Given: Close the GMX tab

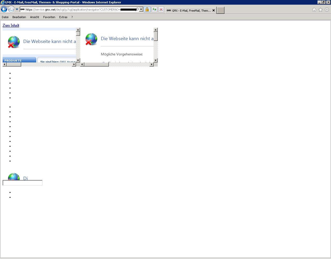Looking at the screenshot, I should tap(214, 11).
